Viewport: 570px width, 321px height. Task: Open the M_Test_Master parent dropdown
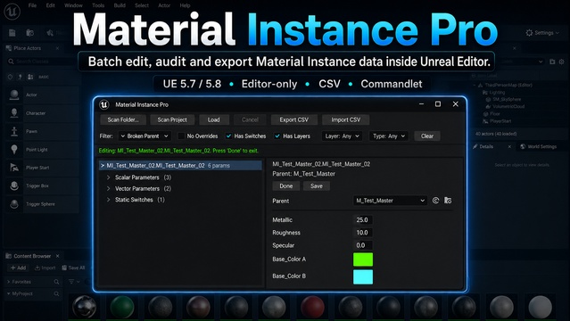coord(390,201)
